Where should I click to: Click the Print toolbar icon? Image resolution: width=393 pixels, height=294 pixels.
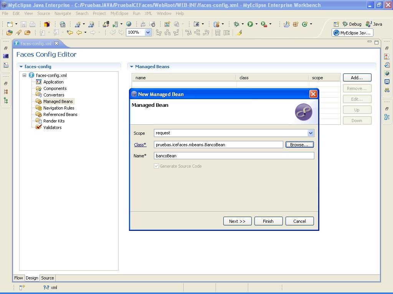pyautogui.click(x=32, y=24)
